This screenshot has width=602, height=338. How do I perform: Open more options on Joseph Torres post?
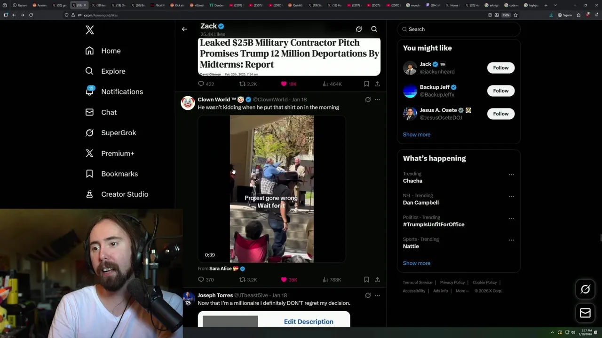click(x=377, y=295)
